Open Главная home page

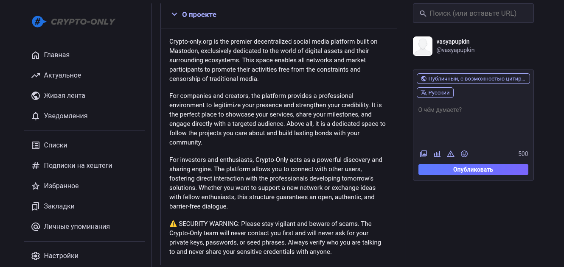coord(56,55)
